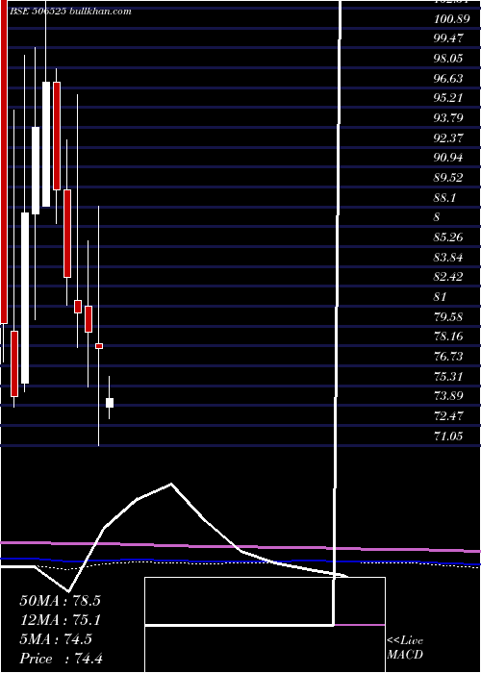
Task: Click the small white candle near 73.89
Action: click(110, 403)
